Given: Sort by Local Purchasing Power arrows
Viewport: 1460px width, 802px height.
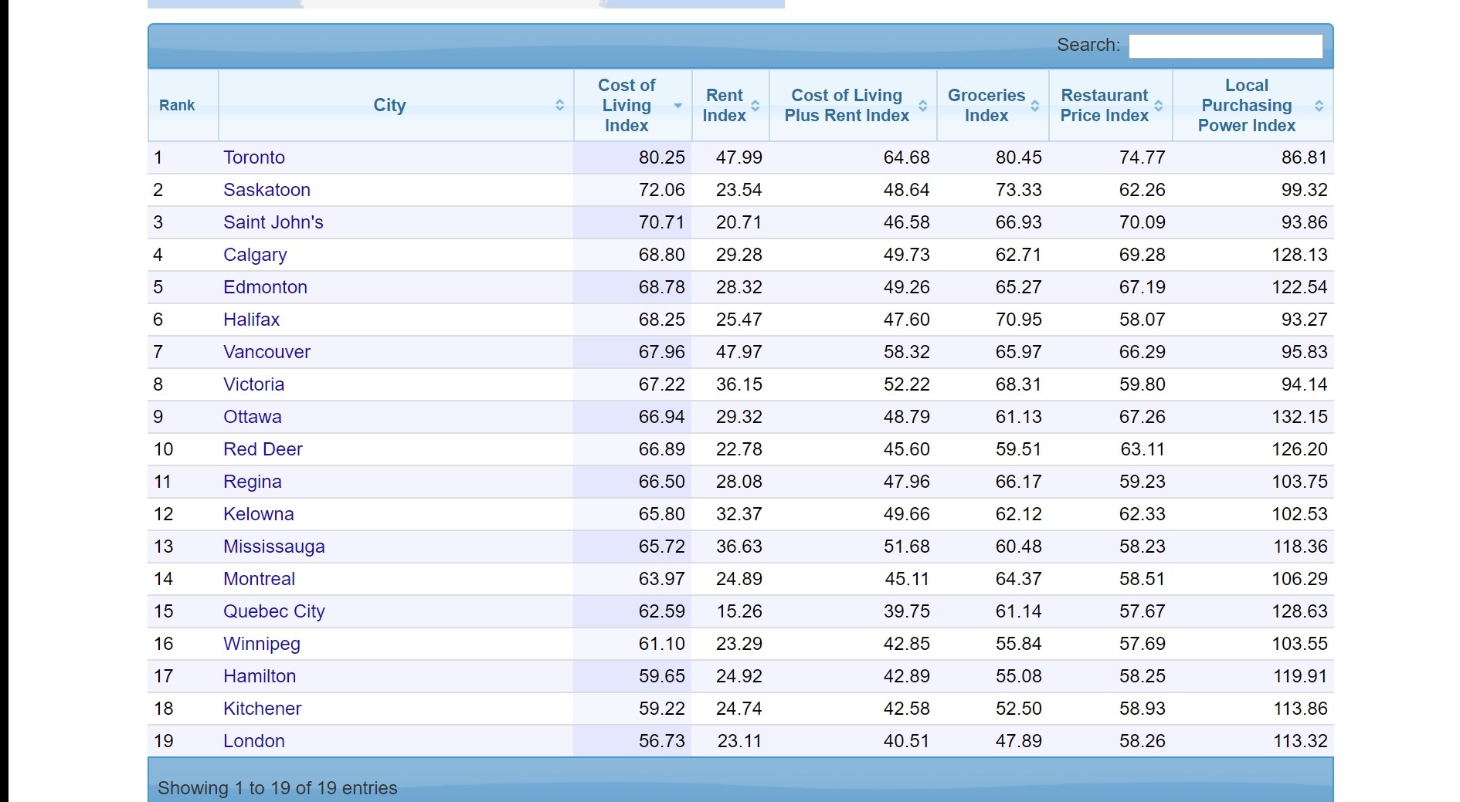Looking at the screenshot, I should point(1319,106).
